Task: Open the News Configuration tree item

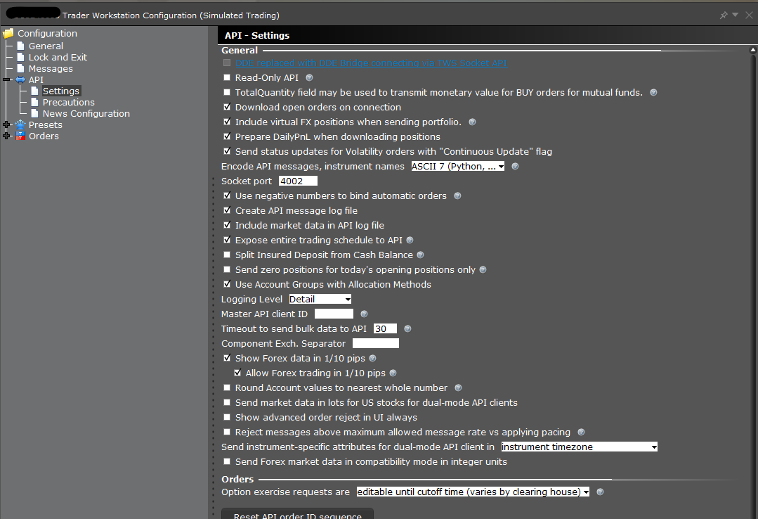Action: (85, 113)
